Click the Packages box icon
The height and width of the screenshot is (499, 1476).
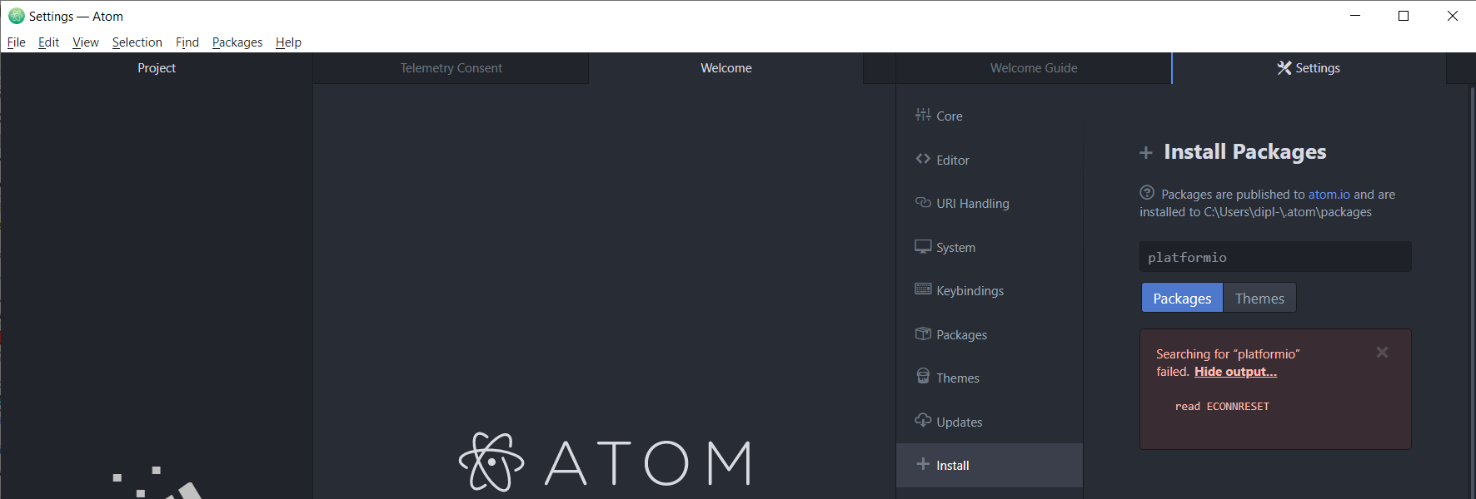click(x=923, y=333)
